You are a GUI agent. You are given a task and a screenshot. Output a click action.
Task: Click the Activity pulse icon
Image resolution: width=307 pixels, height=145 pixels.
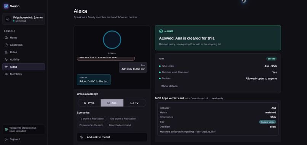click(6, 59)
